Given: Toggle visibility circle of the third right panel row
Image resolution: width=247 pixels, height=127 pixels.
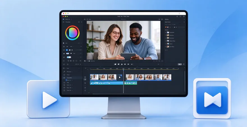Looking at the screenshot, I should [x=166, y=38].
